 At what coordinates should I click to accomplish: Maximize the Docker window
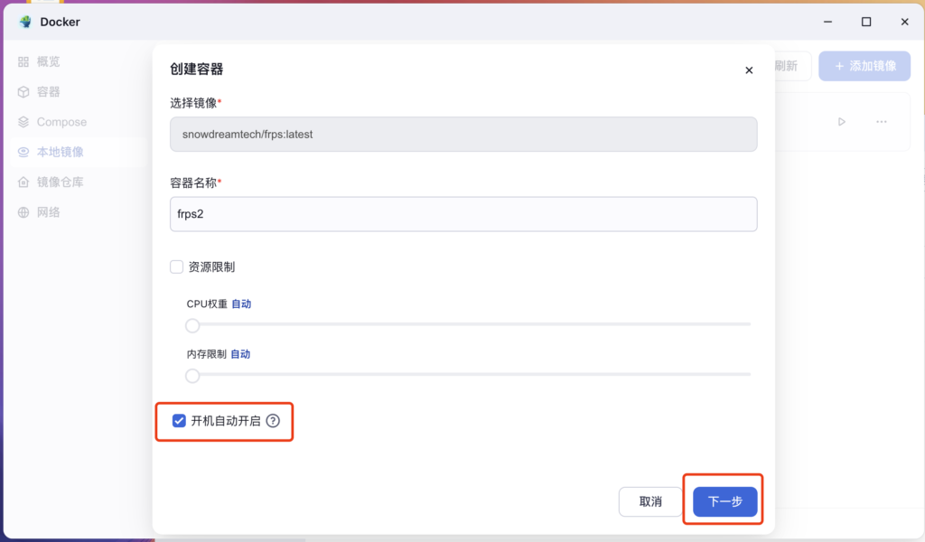(866, 22)
